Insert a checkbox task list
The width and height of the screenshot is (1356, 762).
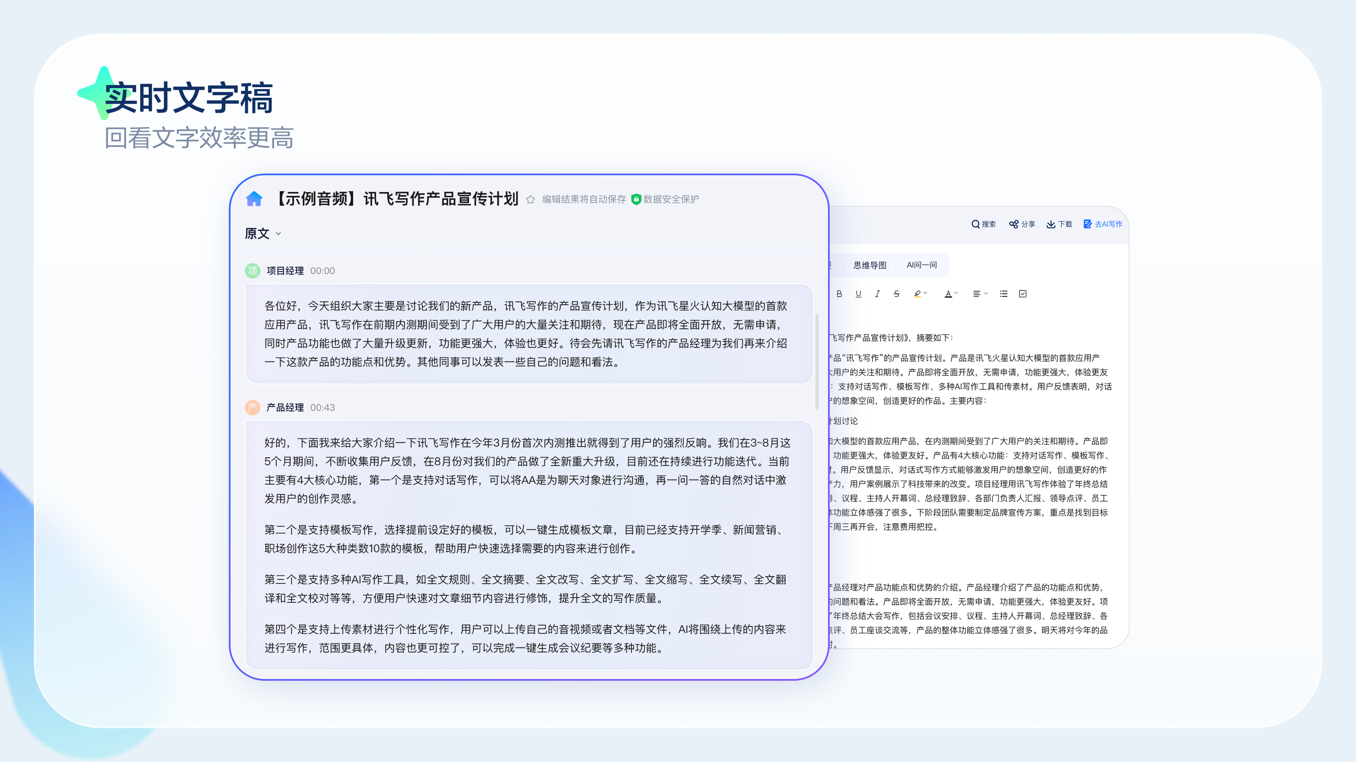(1023, 294)
